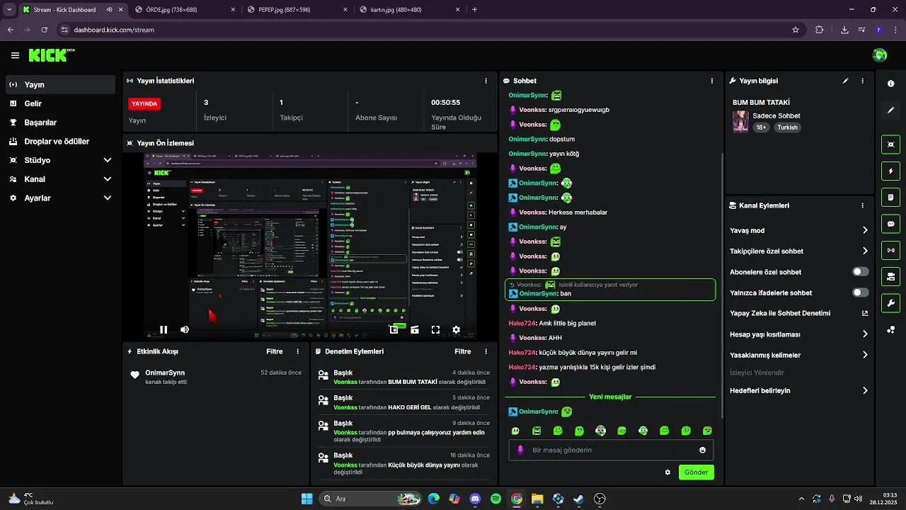Open the hamburger menu beside KICK logo
This screenshot has width=906, height=510.
pos(15,55)
